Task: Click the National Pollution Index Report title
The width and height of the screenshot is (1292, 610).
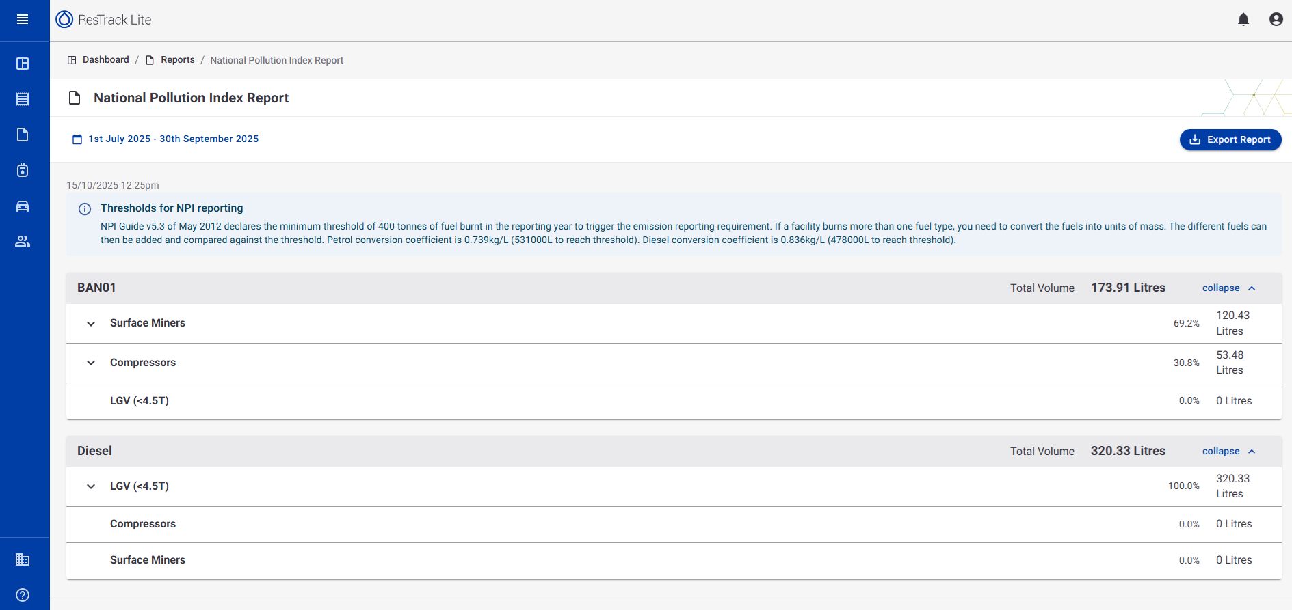Action: pos(192,98)
